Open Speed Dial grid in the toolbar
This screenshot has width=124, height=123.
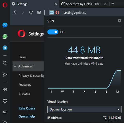point(39,12)
